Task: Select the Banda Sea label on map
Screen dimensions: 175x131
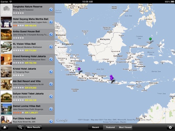Action: [156, 71]
